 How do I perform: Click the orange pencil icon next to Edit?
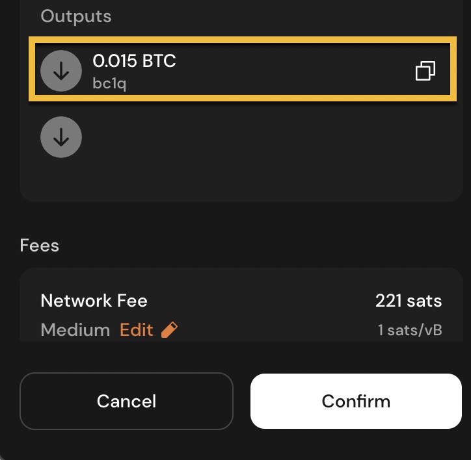[x=169, y=330]
